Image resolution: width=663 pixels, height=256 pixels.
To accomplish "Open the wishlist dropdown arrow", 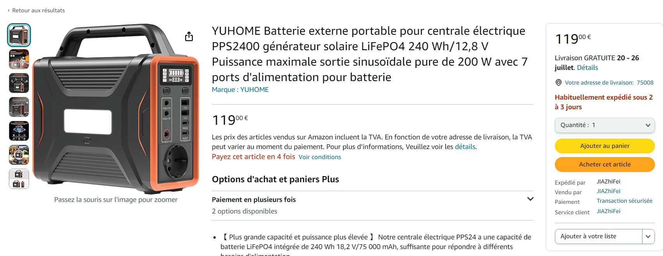I will pyautogui.click(x=648, y=236).
